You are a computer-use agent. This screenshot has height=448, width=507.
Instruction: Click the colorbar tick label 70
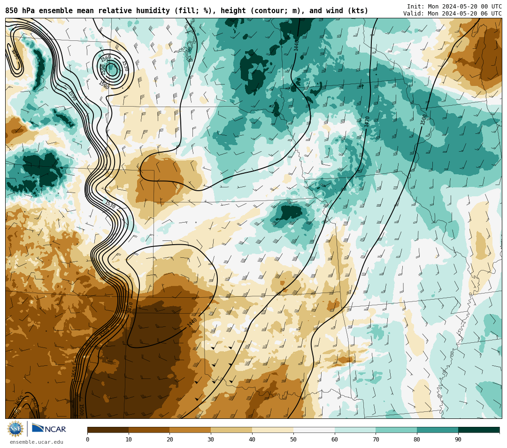point(376,439)
